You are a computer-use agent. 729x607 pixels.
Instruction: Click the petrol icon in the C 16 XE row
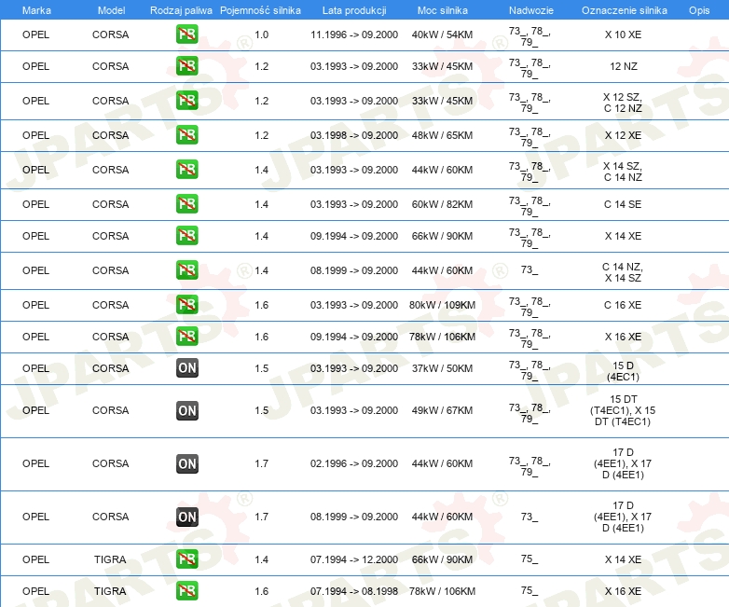186,305
